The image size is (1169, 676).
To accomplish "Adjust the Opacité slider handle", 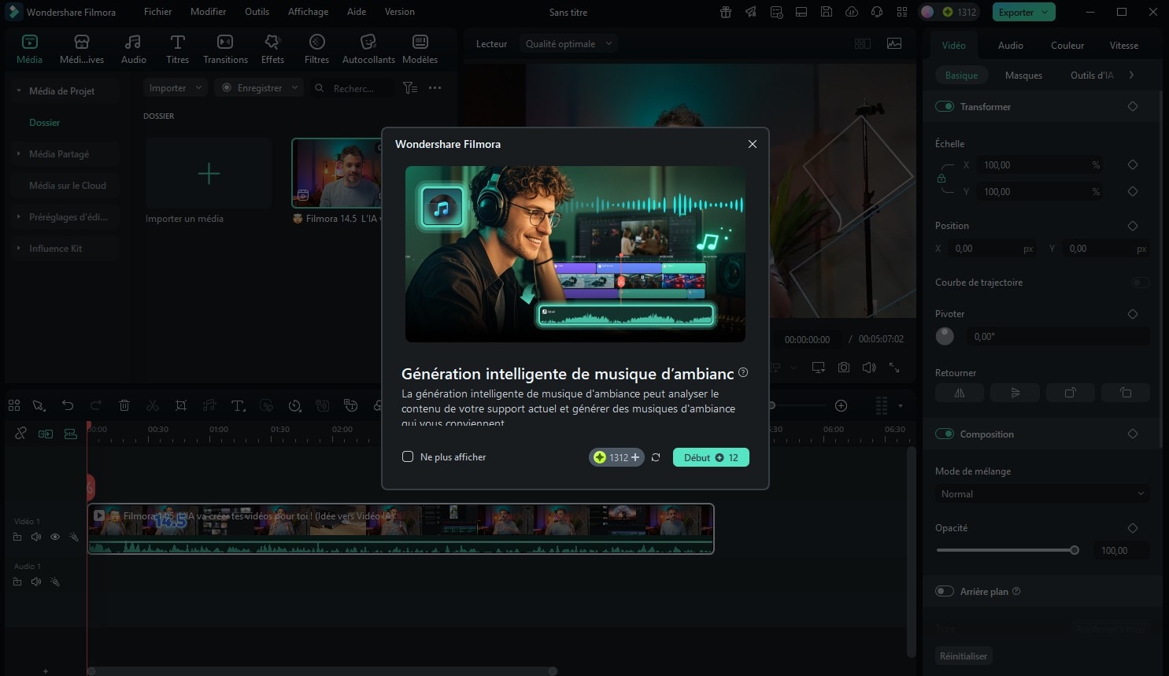I will 1075,550.
